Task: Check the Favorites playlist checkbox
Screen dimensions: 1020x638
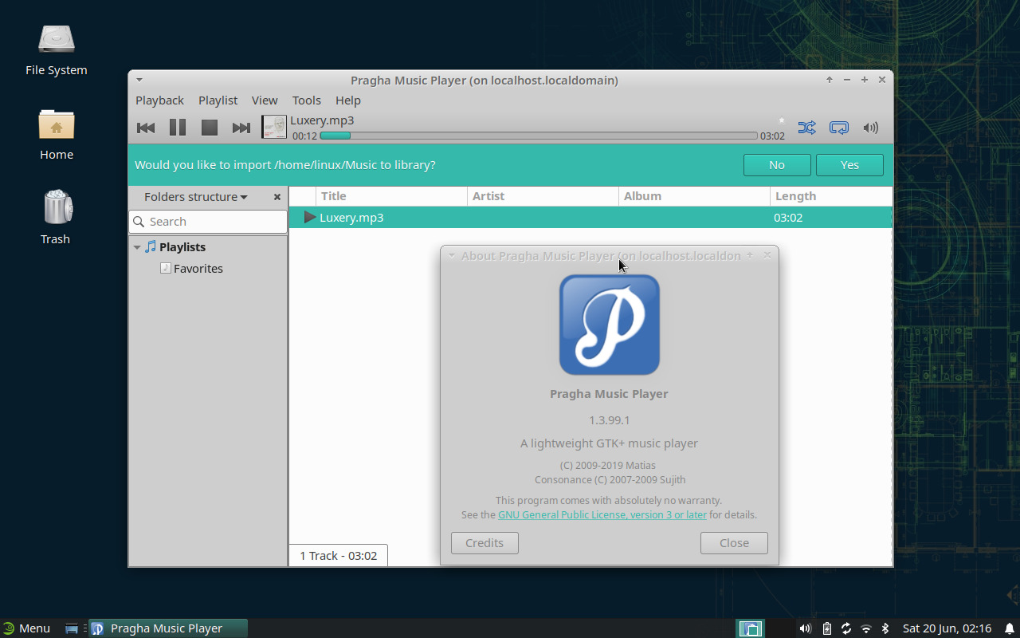Action: point(166,268)
